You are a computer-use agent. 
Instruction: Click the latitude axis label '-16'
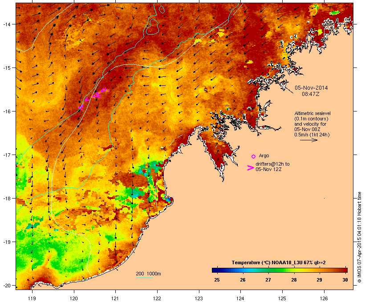[x=7, y=111]
